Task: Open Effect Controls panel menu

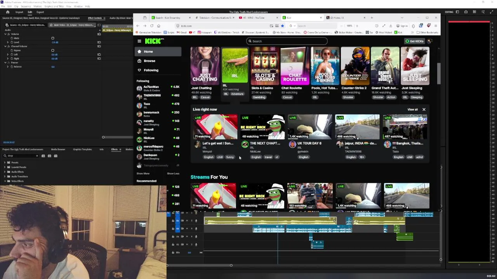Action: pos(104,18)
